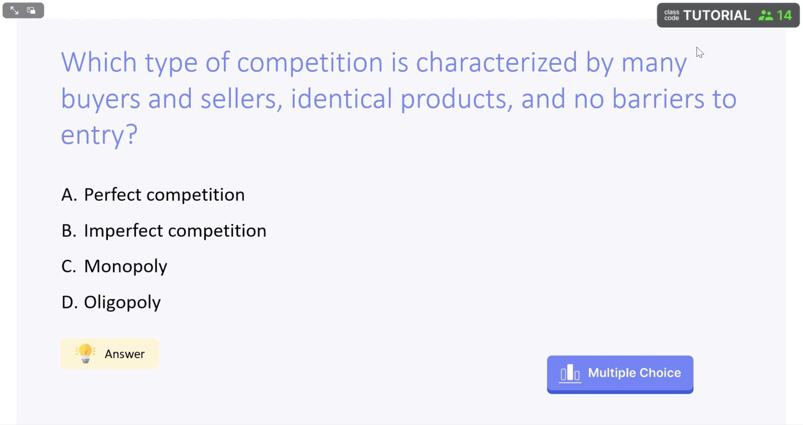Click the TUTORIAL class code text

pos(717,16)
